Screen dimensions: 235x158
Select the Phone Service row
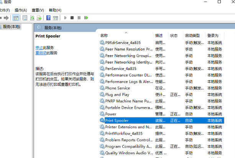(x=117, y=88)
